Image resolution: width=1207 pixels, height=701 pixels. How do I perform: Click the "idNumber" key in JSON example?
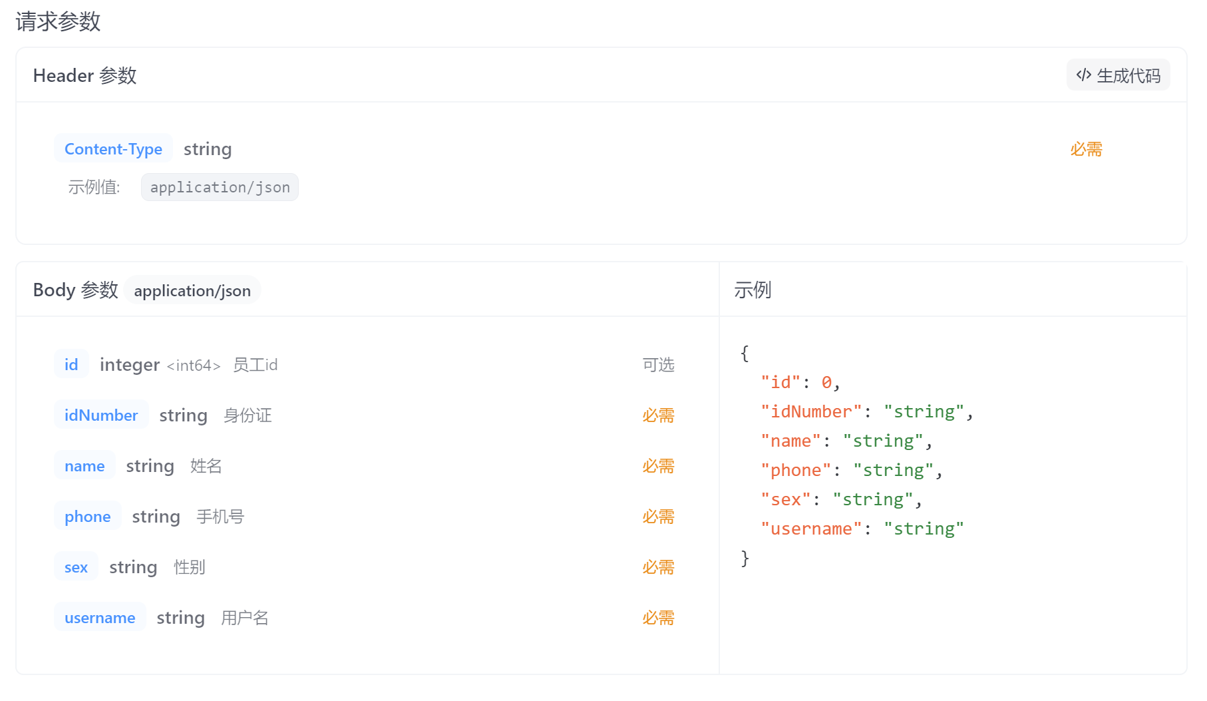coord(811,412)
